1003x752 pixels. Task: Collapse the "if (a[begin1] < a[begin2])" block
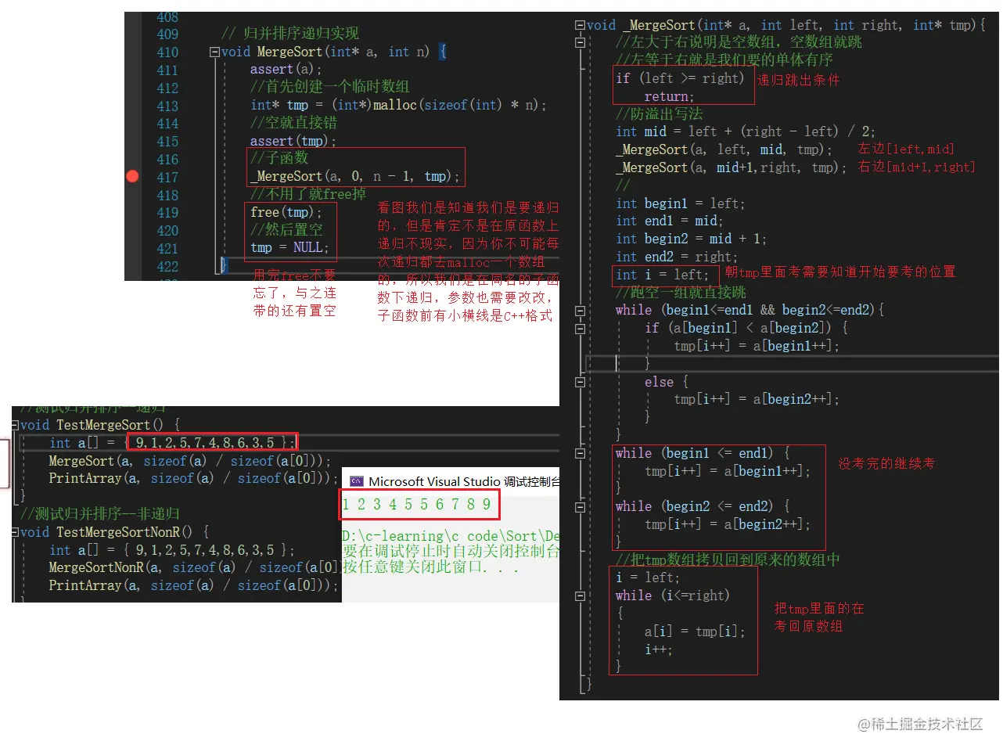tap(580, 329)
